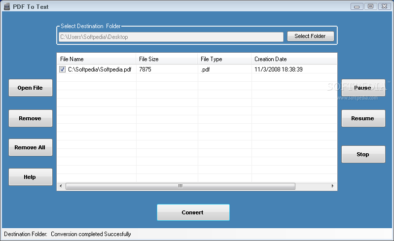Maximize the PDF To Text window
394x241 pixels.
[371, 6]
